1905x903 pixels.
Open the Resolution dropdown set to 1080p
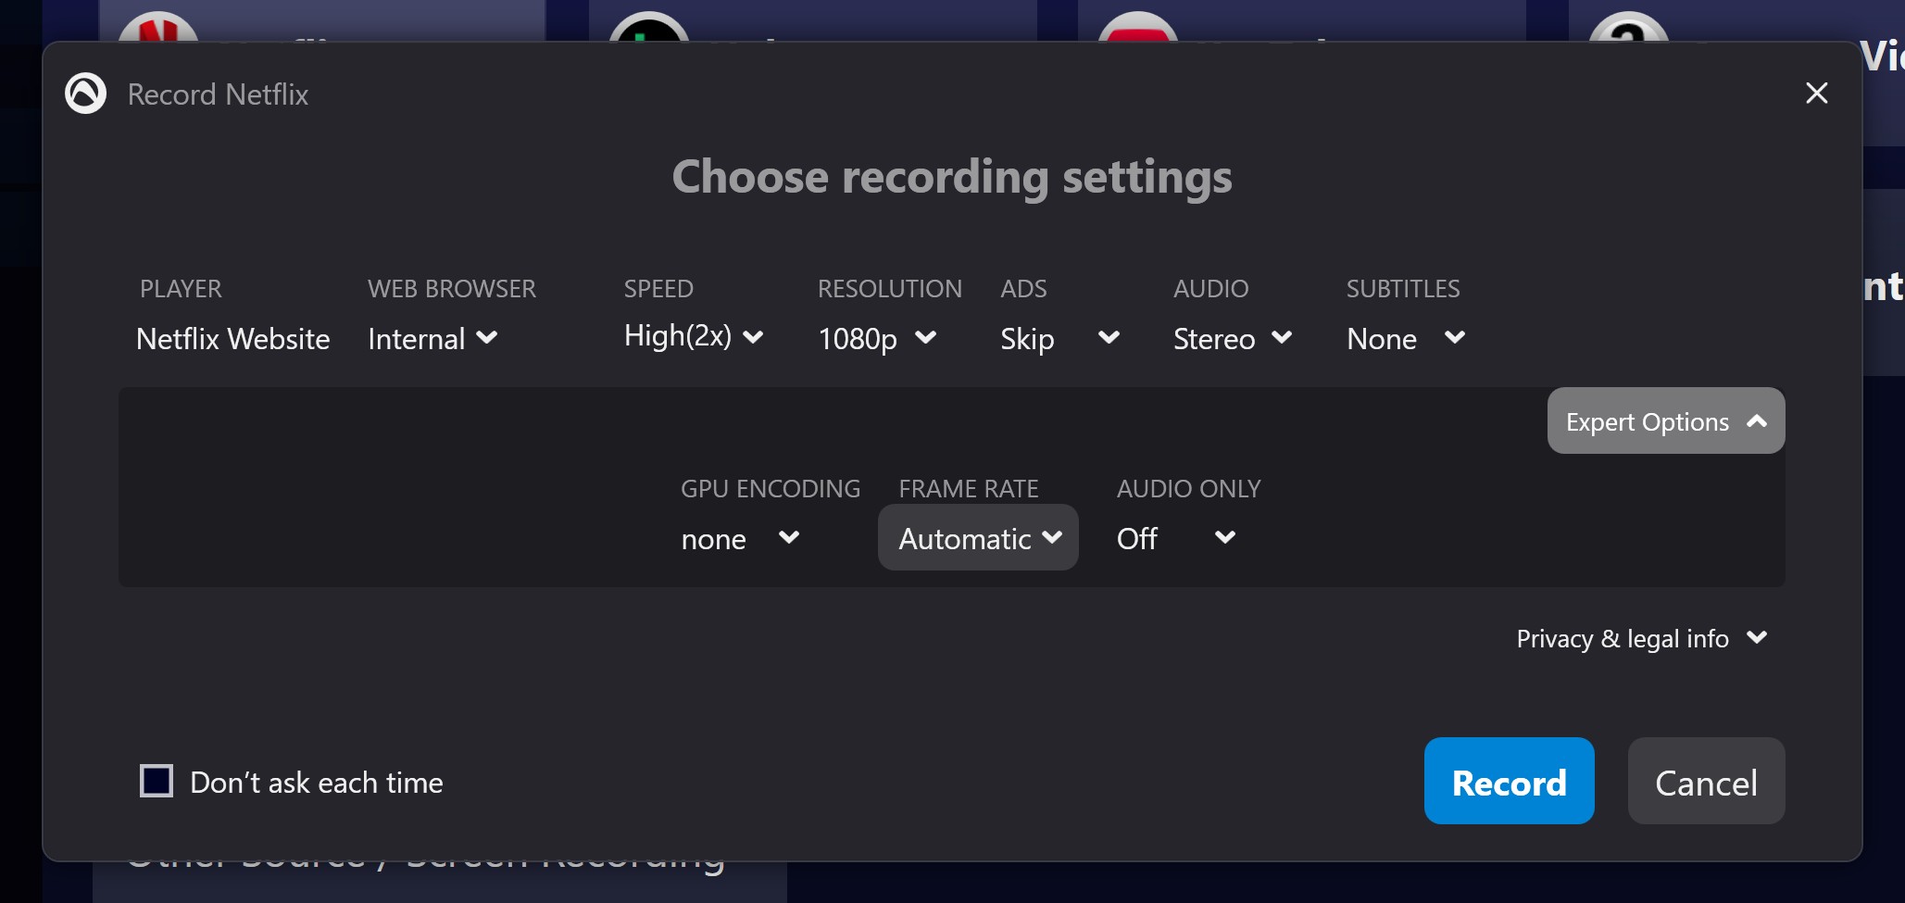tap(877, 338)
